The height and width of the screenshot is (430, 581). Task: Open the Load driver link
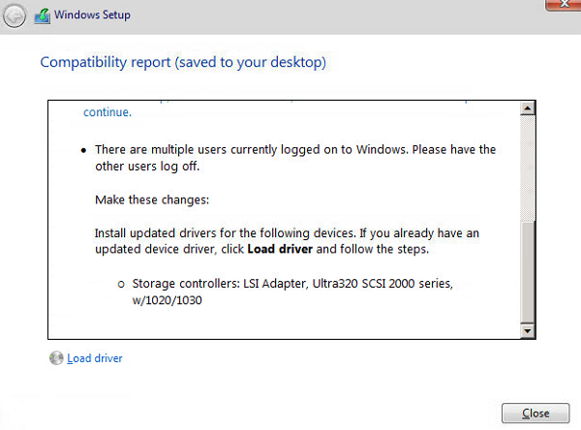pyautogui.click(x=95, y=358)
